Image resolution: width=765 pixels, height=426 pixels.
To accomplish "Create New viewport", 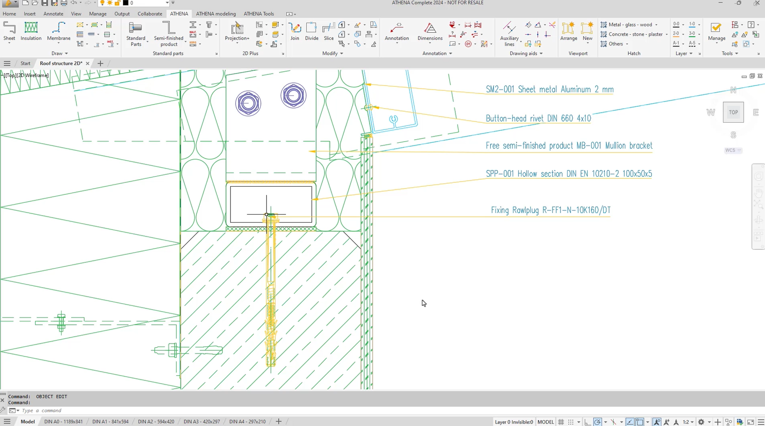I will click(x=587, y=32).
